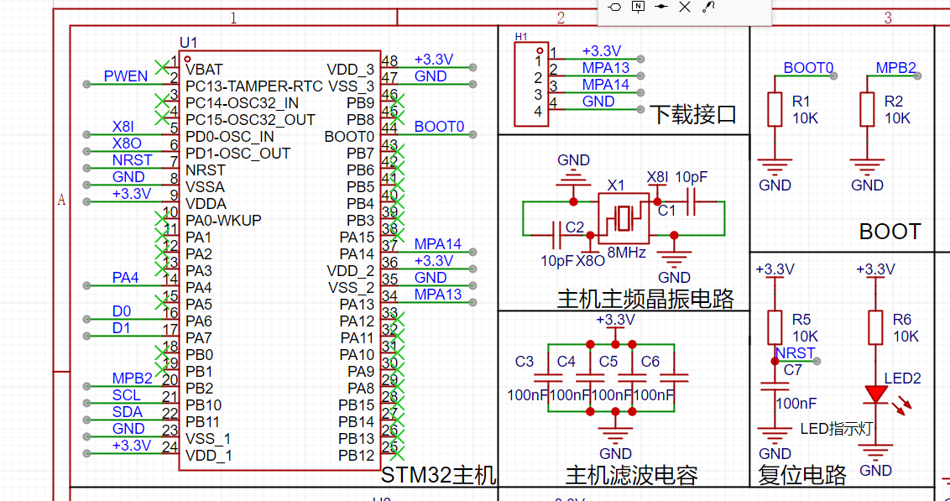Click the LED指示灯 label

tap(836, 429)
